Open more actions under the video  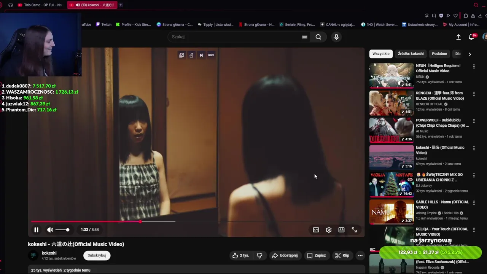[x=360, y=255]
